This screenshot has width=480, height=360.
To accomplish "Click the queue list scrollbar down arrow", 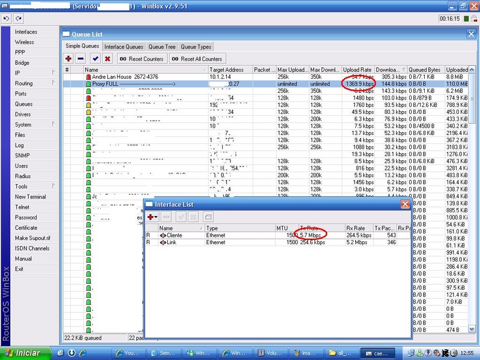I will click(472, 329).
